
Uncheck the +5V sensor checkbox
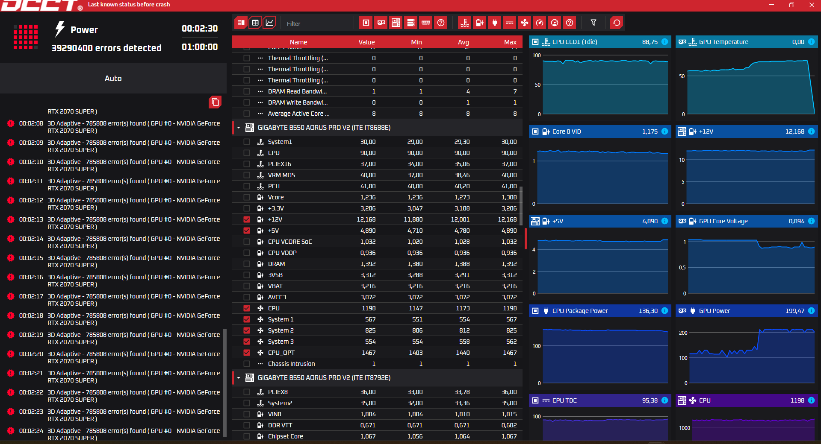[x=247, y=231]
